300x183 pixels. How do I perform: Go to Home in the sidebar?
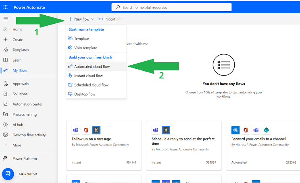click(x=17, y=29)
